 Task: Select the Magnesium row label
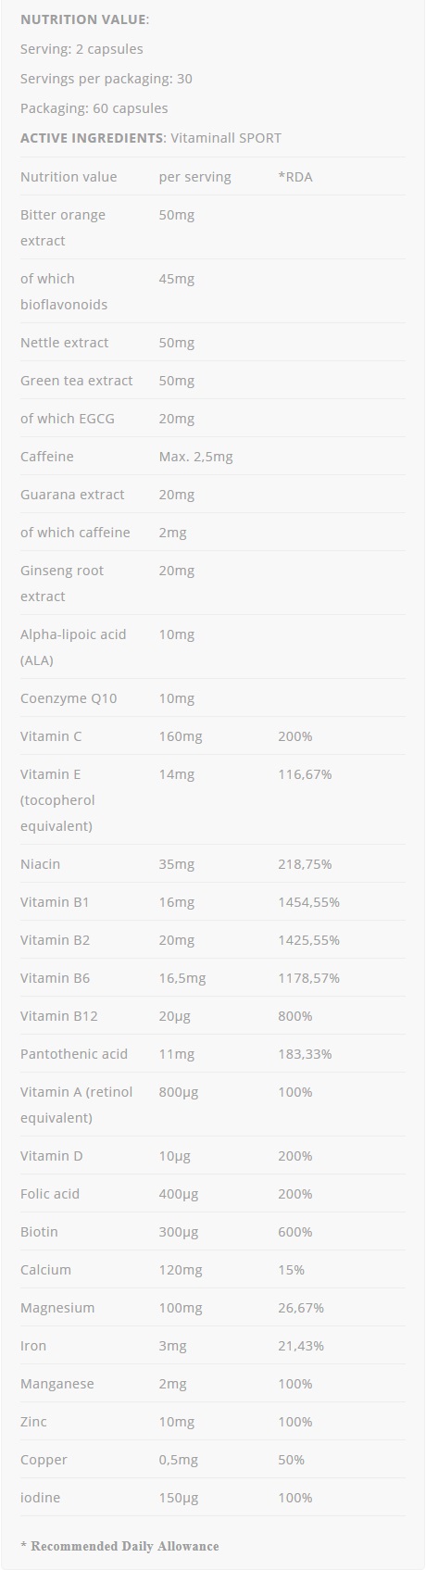(57, 1308)
